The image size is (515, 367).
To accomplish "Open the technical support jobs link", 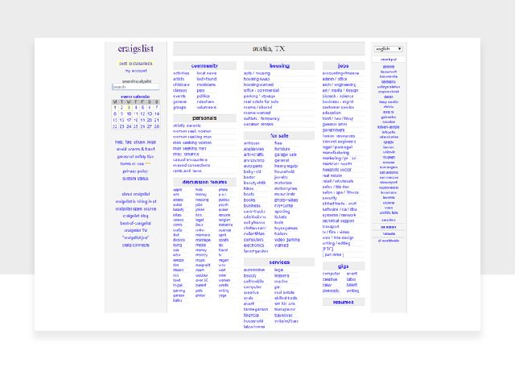I will click(338, 221).
